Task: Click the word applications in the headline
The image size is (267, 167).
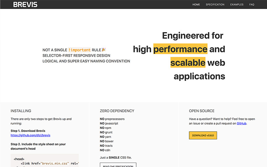Action: 199,76
